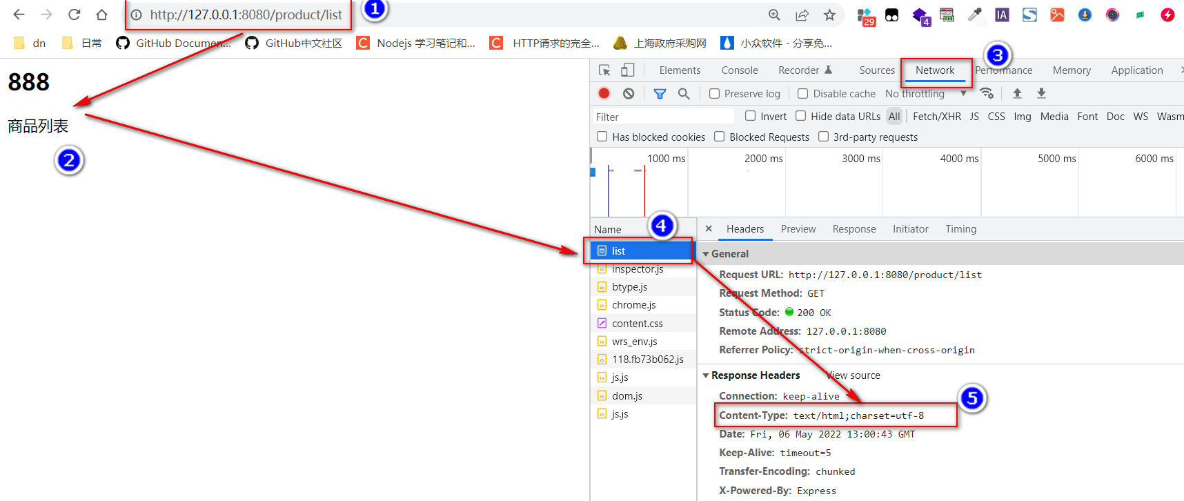This screenshot has width=1184, height=501.
Task: Select the All request type filter
Action: [x=894, y=117]
